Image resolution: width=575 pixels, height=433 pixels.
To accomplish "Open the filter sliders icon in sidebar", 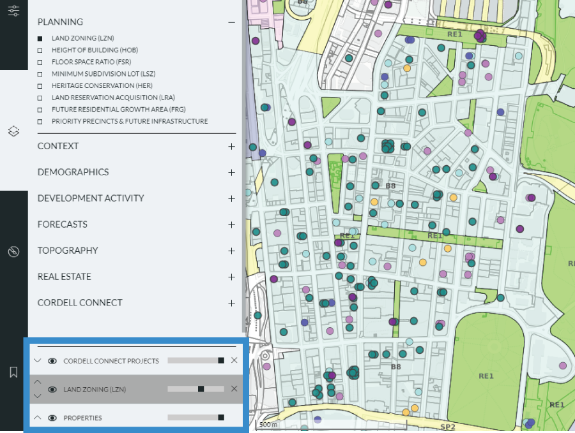I will pos(13,11).
